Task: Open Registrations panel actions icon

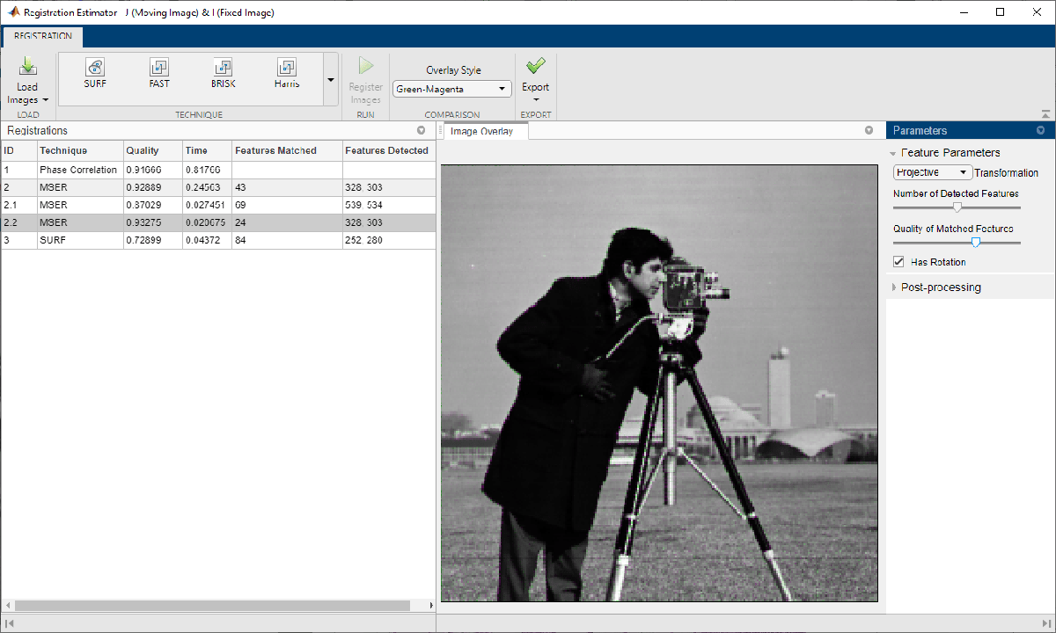Action: [421, 130]
